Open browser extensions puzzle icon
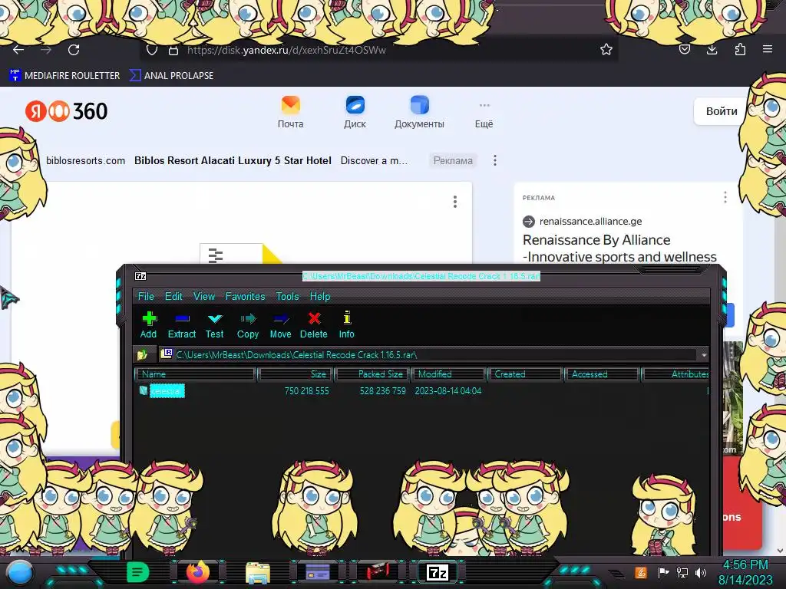Image resolution: width=786 pixels, height=589 pixels. click(x=740, y=49)
